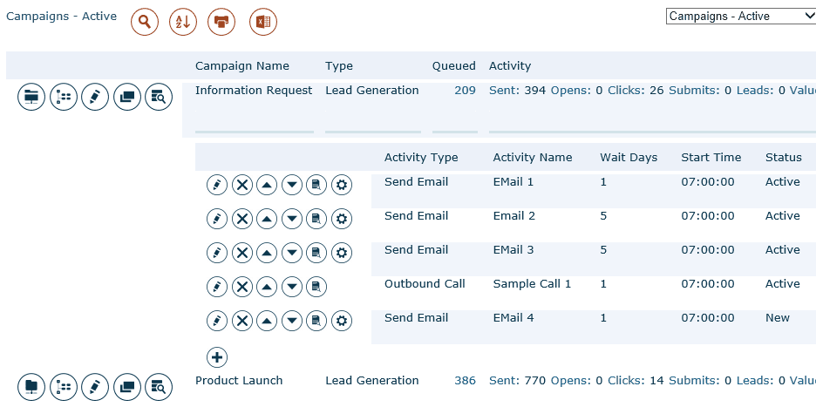Click queued count 209
816x407 pixels.
[466, 91]
